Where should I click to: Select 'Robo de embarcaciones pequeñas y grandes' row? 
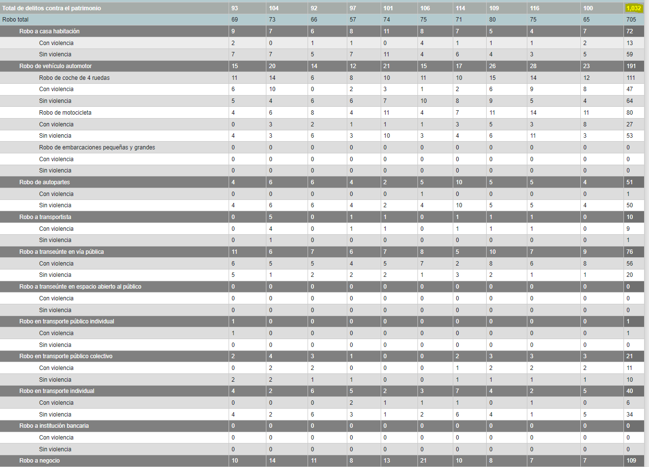(97, 147)
